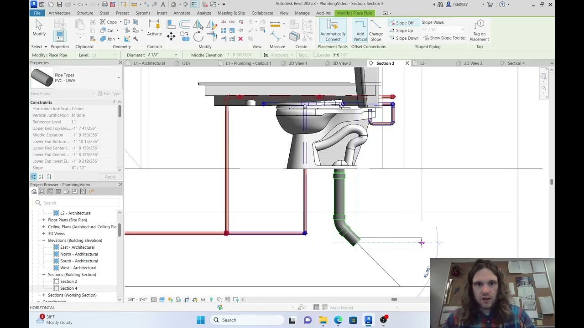Select Slope Up option

[x=402, y=31]
